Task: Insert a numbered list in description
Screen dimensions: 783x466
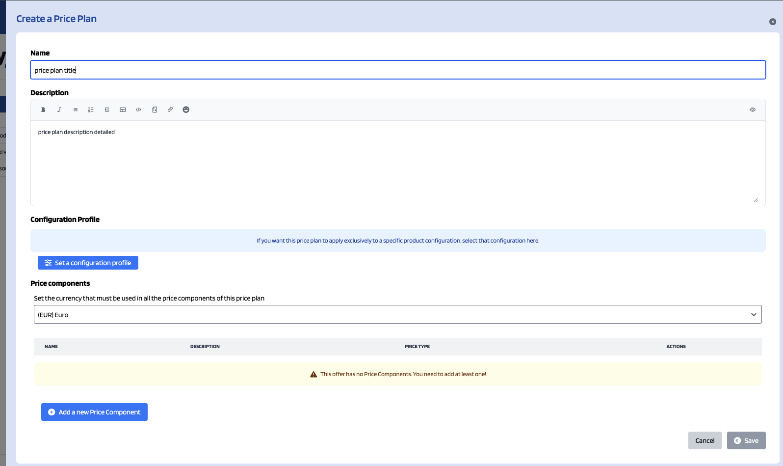Action: pyautogui.click(x=91, y=110)
